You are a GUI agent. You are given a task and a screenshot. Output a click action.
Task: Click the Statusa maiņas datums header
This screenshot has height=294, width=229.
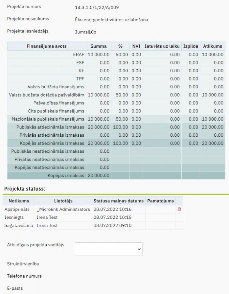118,201
